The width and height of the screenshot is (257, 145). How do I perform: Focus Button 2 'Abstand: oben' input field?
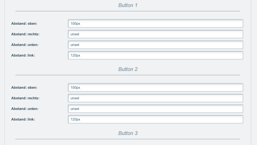point(155,87)
